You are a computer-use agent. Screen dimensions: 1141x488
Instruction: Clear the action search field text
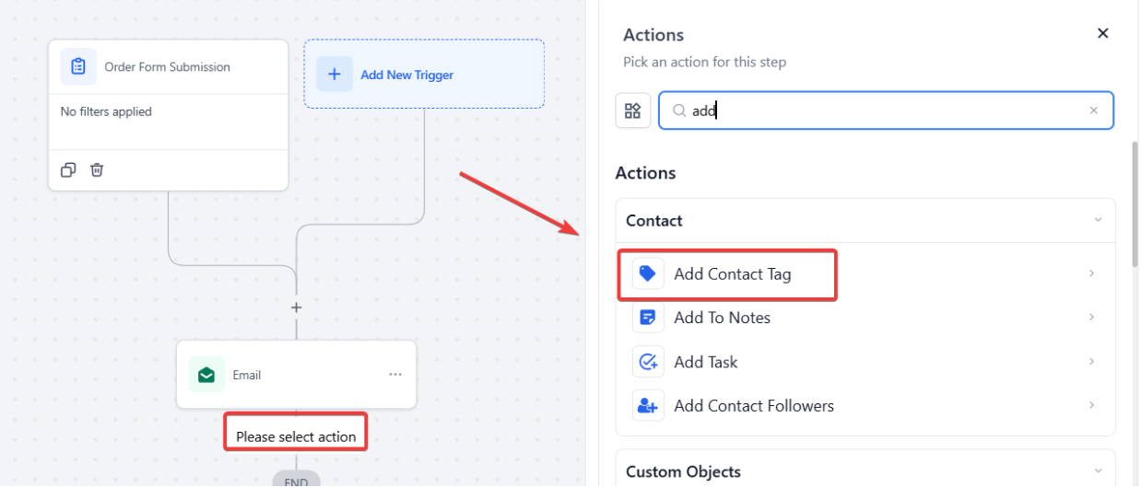coord(1094,110)
